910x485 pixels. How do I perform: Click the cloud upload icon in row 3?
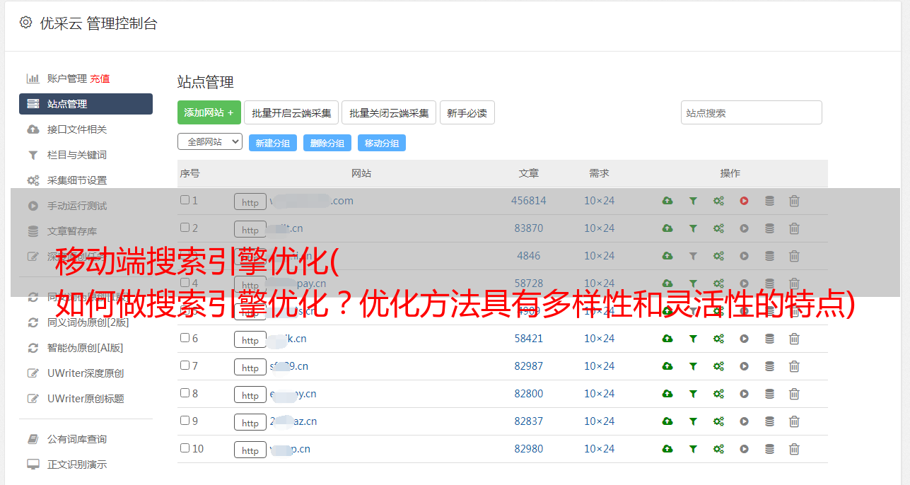[x=667, y=256]
